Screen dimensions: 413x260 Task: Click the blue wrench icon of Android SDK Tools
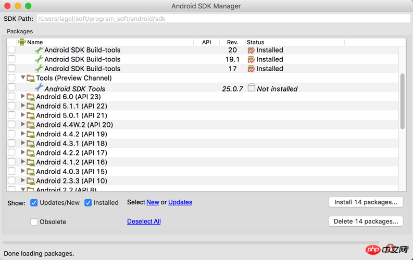tap(39, 88)
